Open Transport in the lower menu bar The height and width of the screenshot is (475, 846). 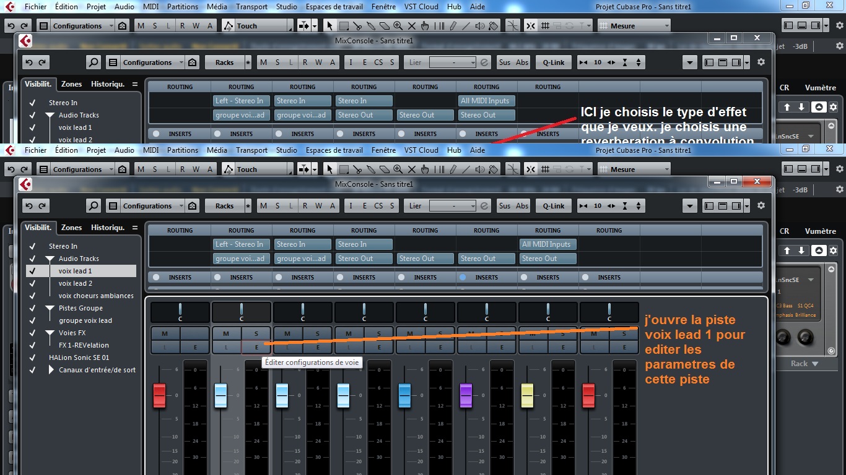[251, 150]
